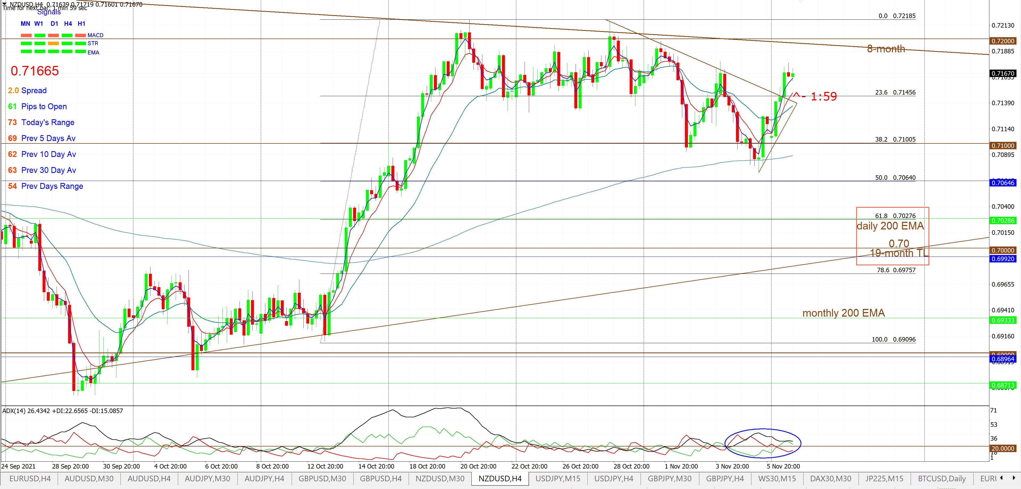
Task: Click the 'EMA' signal row label
Action: [x=94, y=53]
